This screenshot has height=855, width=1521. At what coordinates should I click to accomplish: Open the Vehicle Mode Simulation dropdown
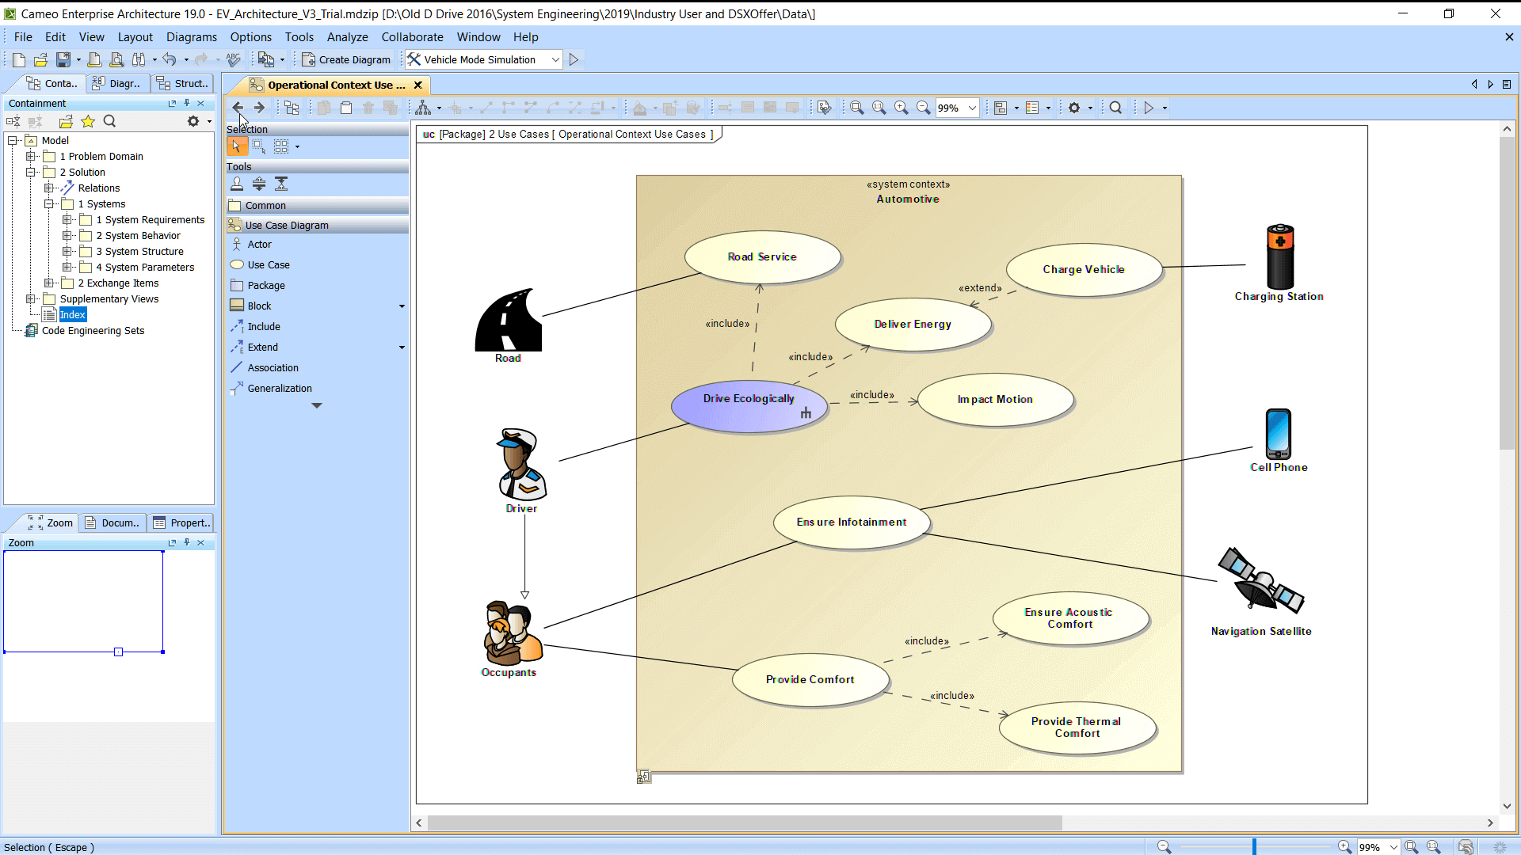[555, 59]
